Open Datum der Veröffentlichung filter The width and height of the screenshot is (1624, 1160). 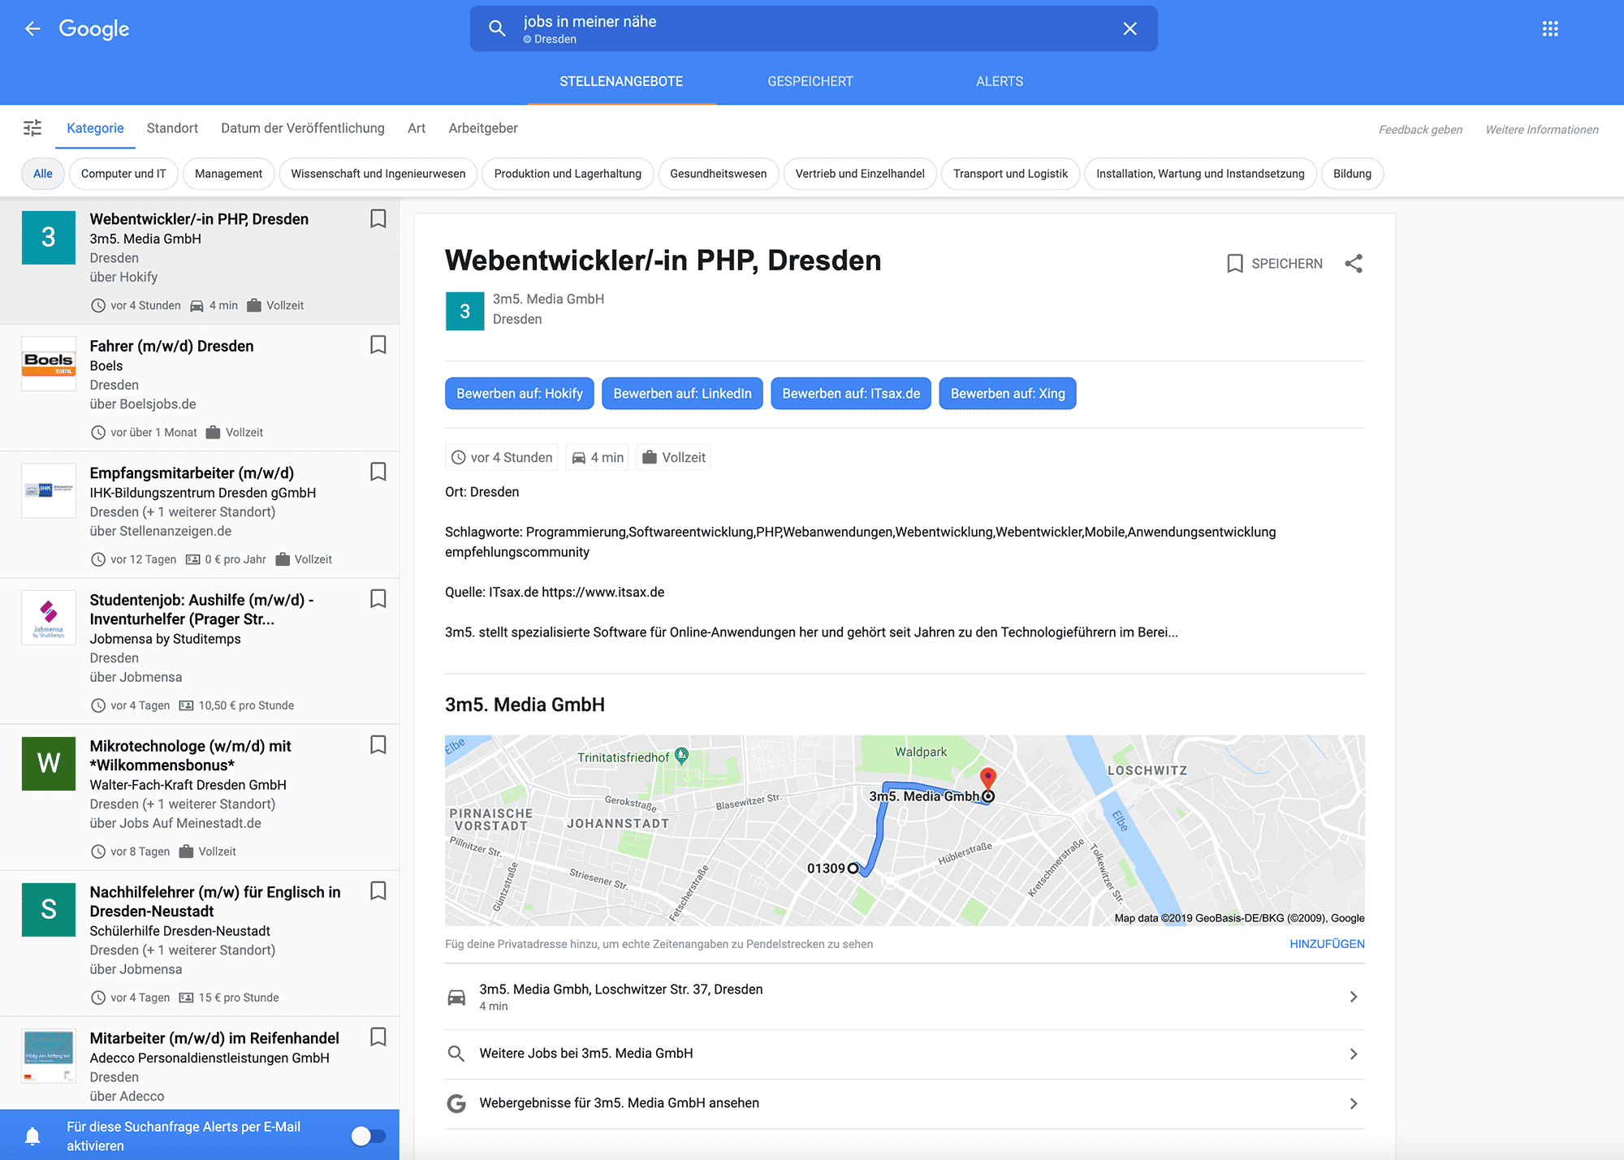pos(303,128)
